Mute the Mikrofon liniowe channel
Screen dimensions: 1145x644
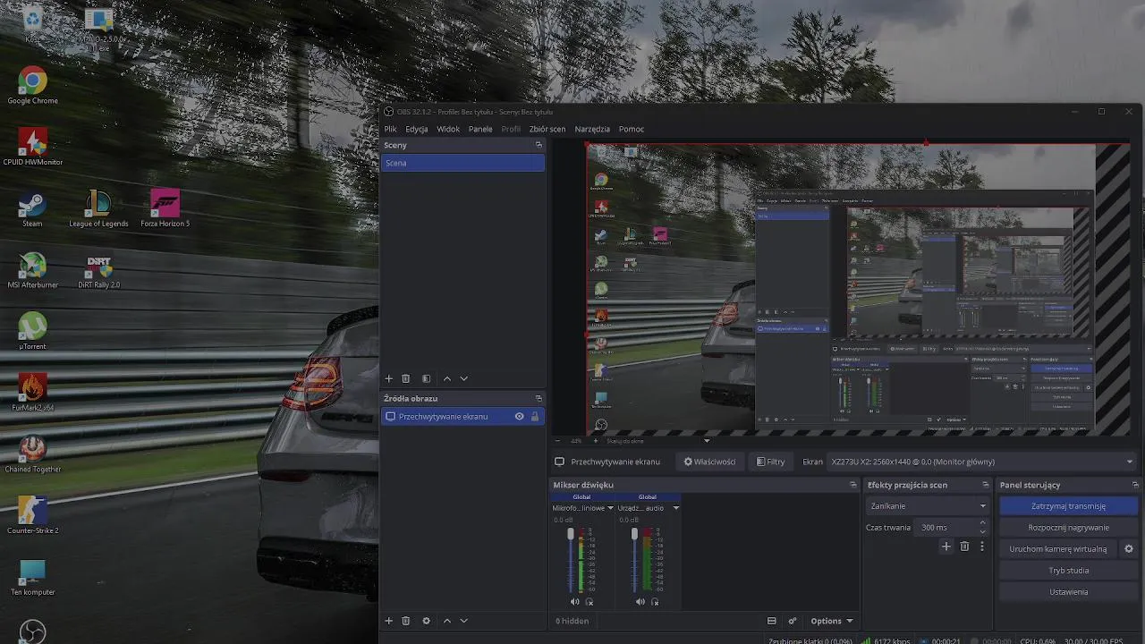[574, 602]
